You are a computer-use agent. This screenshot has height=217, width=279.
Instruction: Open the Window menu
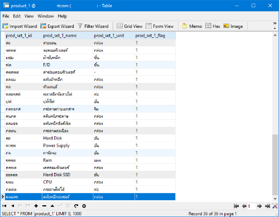46,16
